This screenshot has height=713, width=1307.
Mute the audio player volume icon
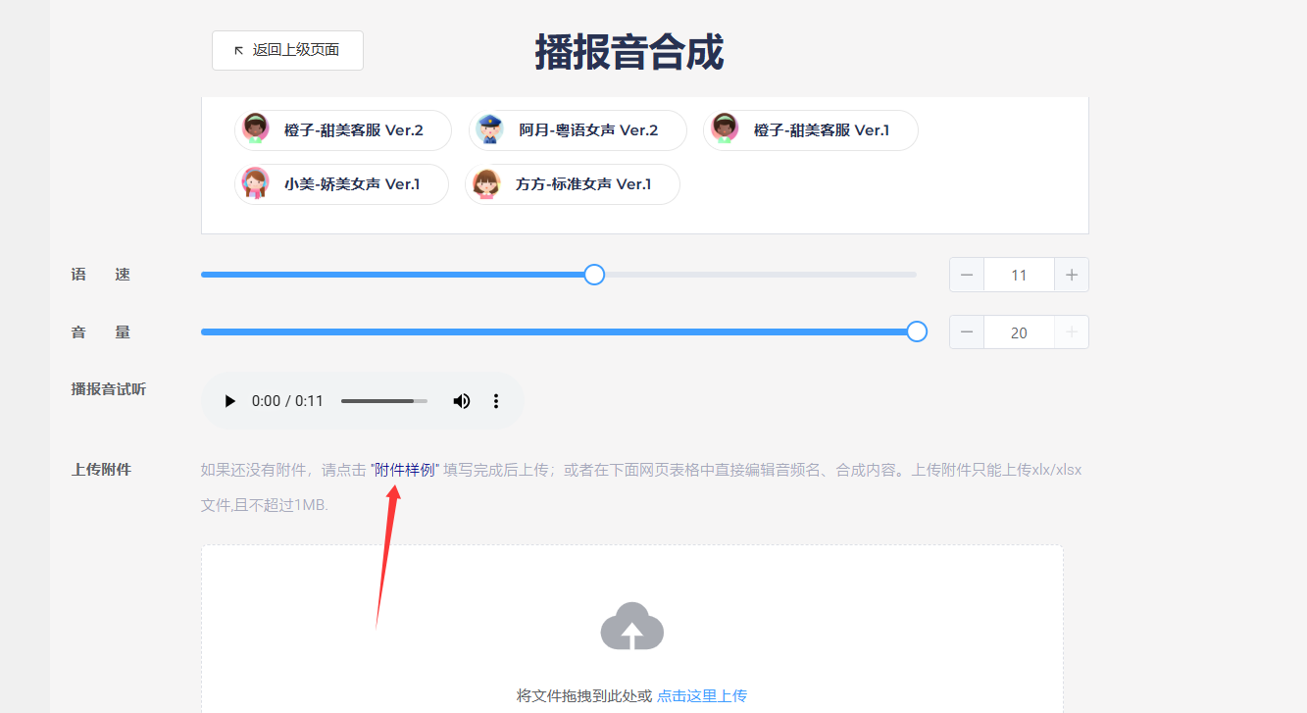[461, 401]
